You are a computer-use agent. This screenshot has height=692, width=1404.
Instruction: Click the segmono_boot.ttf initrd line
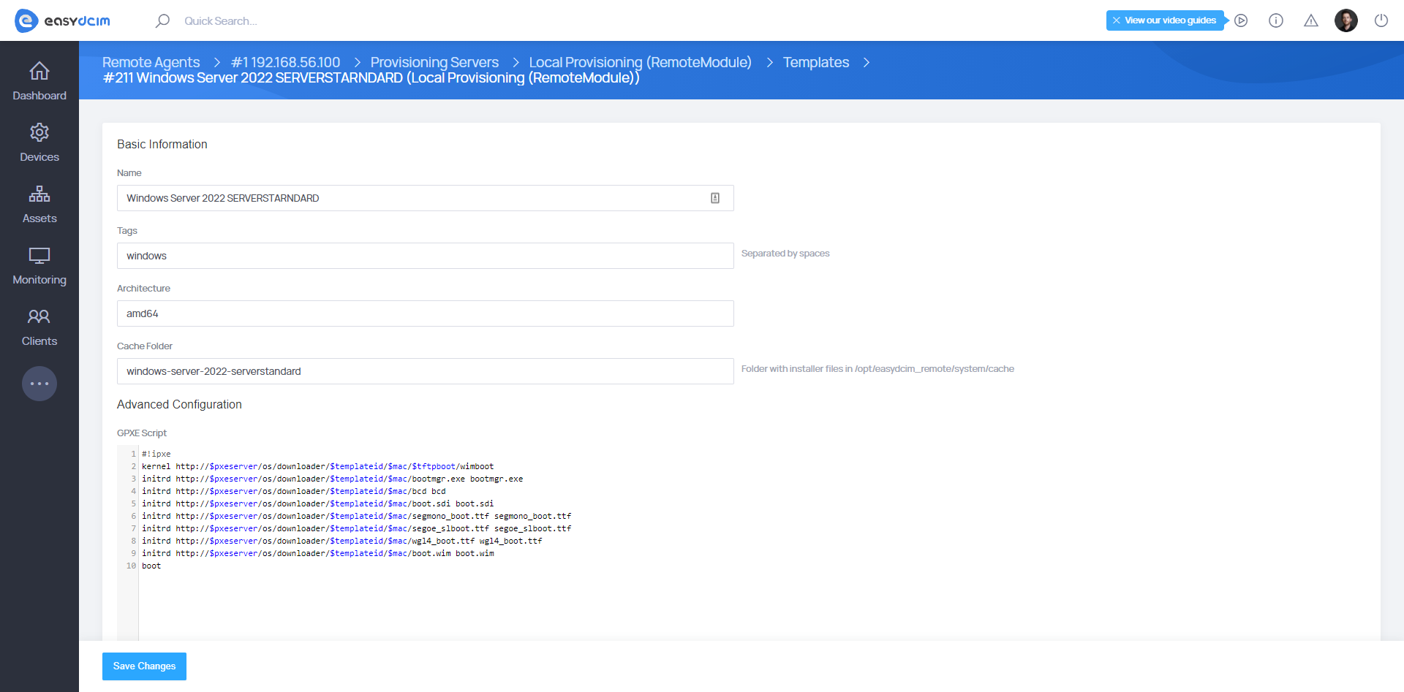pyautogui.click(x=356, y=516)
